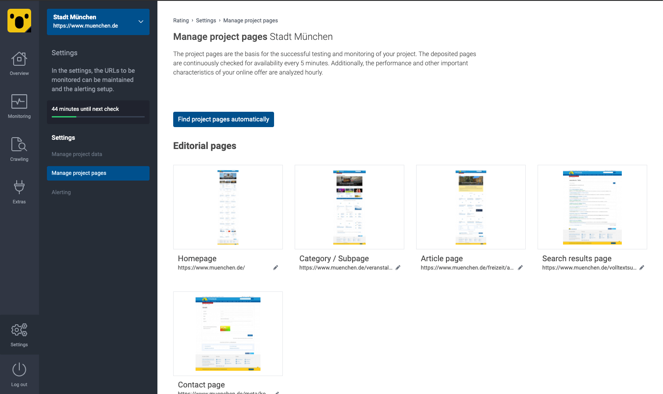
Task: Click Find project pages automatically button
Action: pos(224,119)
